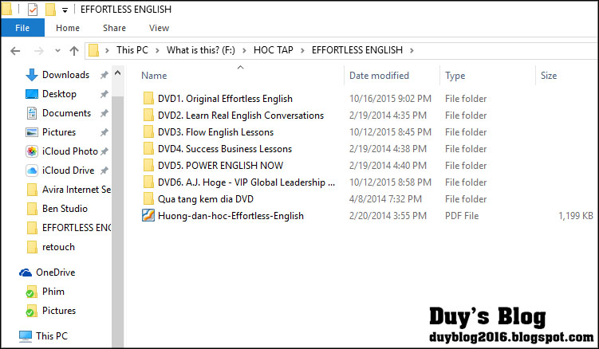Viewport: 599px width, 349px height.
Task: Click the New folder icon in title bar
Action: click(x=50, y=10)
